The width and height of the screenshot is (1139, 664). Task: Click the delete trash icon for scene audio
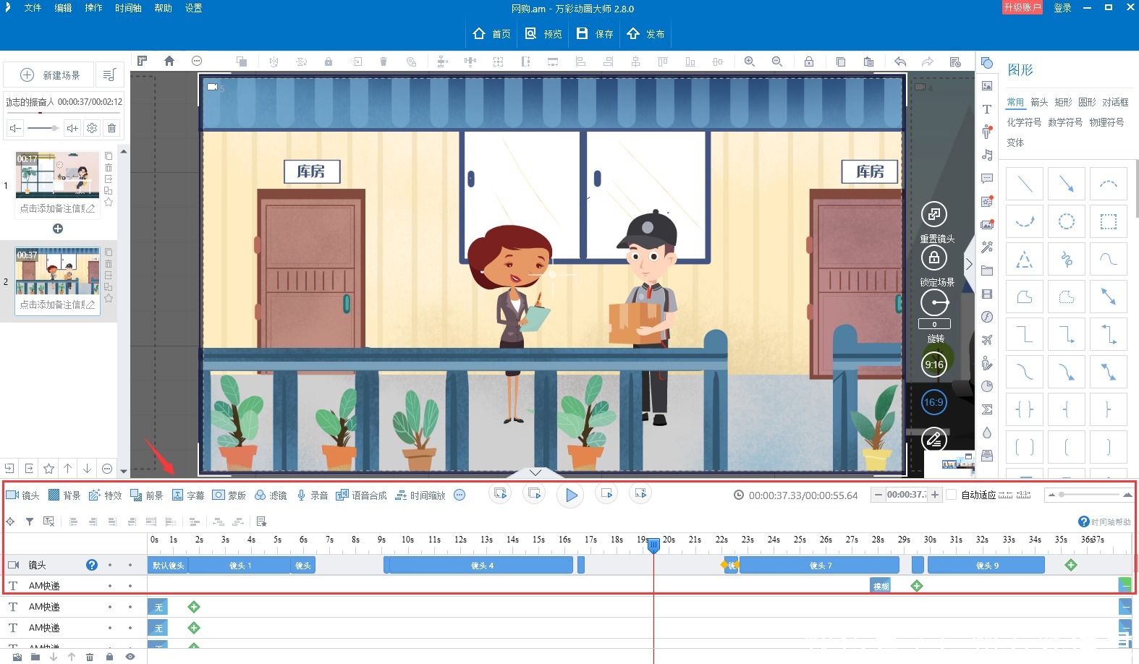pos(111,128)
